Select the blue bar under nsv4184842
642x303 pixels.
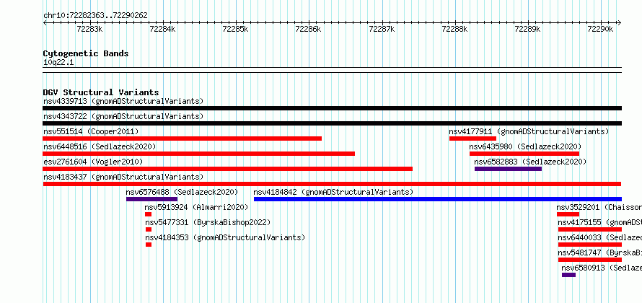tap(438, 199)
